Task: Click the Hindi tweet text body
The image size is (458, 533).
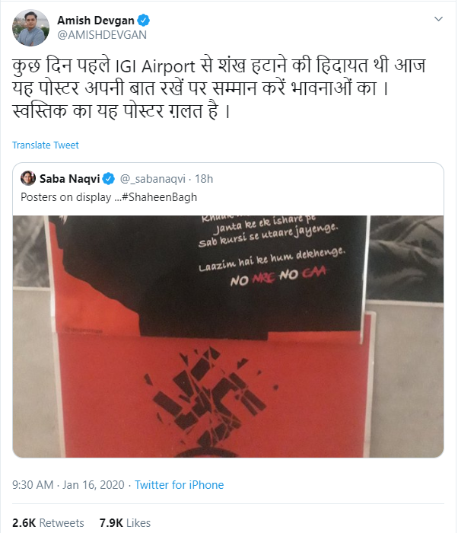Action: [x=219, y=88]
